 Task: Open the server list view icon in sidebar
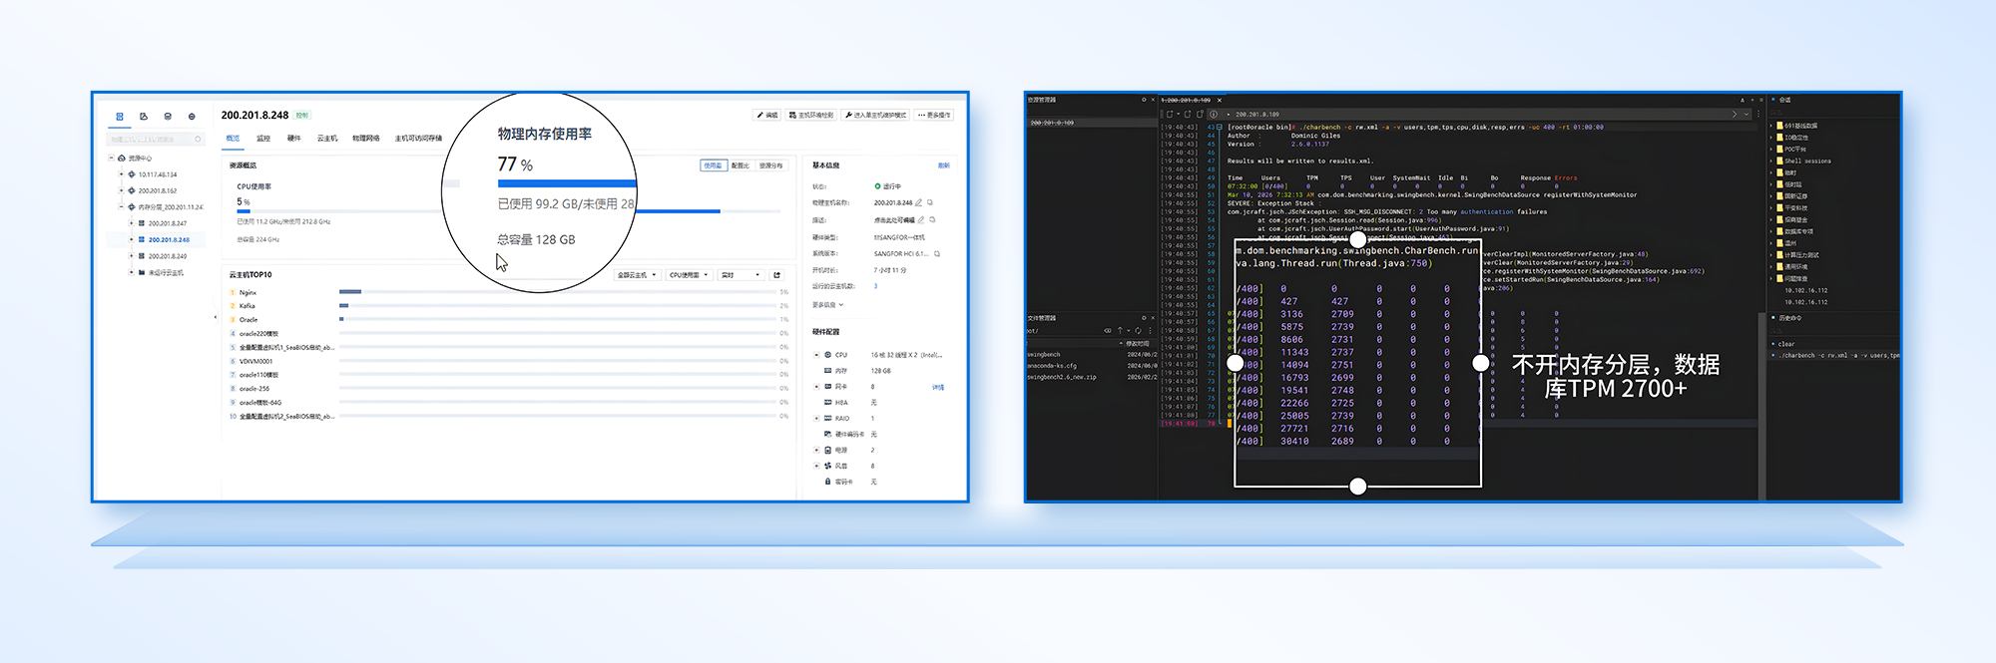120,117
